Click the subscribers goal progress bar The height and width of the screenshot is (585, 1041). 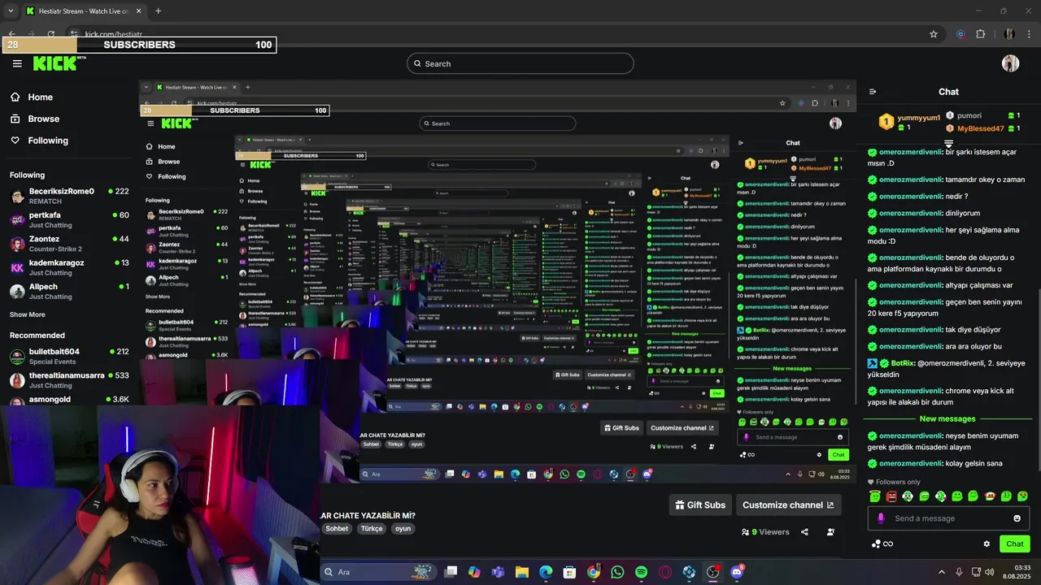click(x=139, y=45)
